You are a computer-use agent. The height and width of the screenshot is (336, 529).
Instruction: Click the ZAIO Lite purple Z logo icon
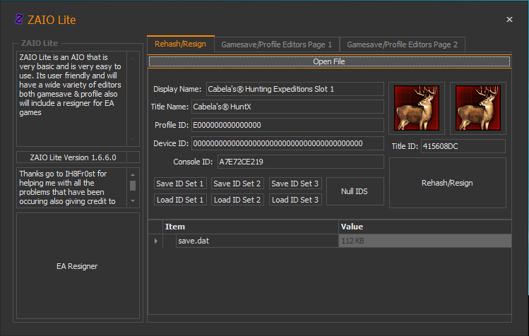point(19,19)
